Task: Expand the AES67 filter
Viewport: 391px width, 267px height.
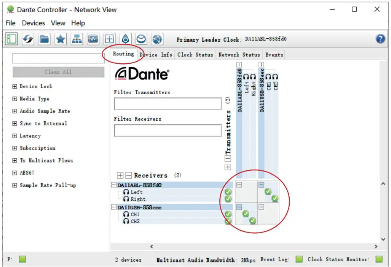Action: 15,173
